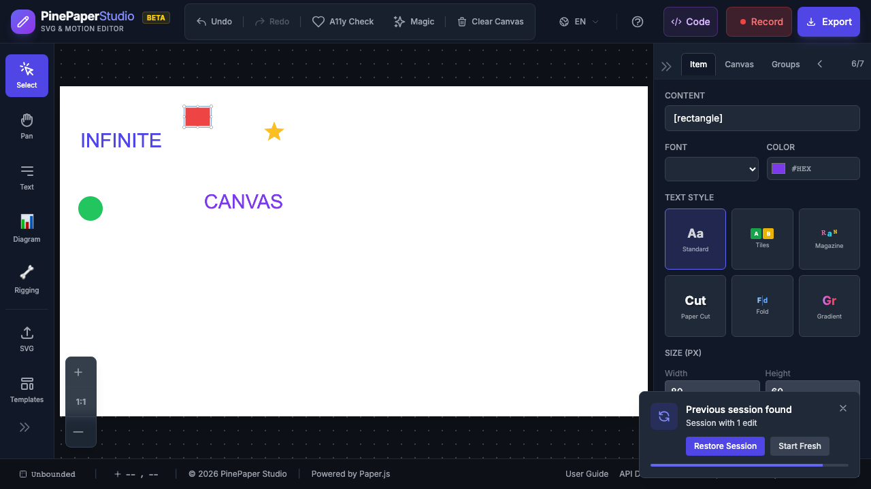This screenshot has width=871, height=489.
Task: Open the EN language dropdown
Action: click(x=578, y=21)
